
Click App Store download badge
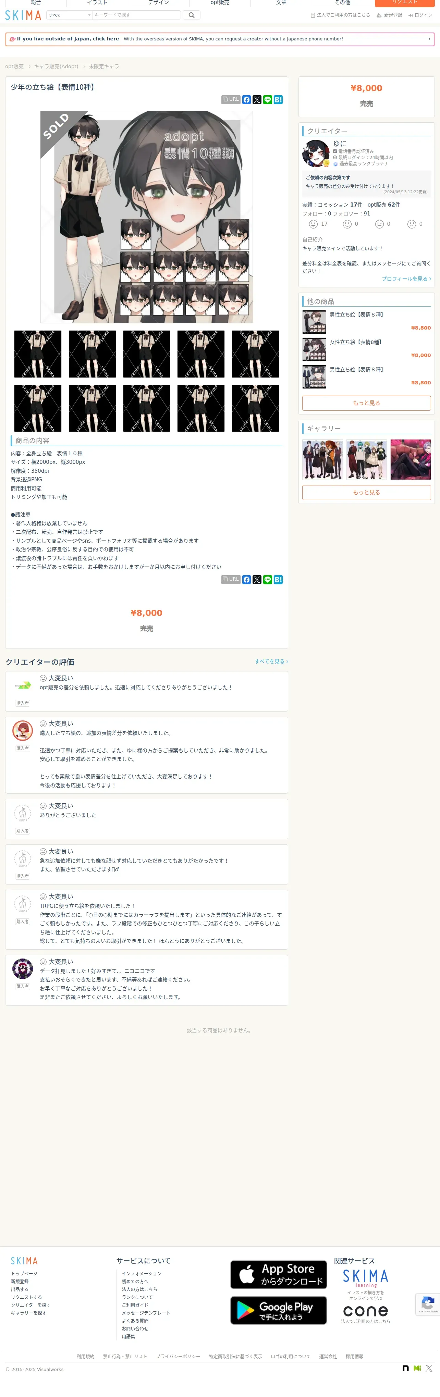(279, 1274)
